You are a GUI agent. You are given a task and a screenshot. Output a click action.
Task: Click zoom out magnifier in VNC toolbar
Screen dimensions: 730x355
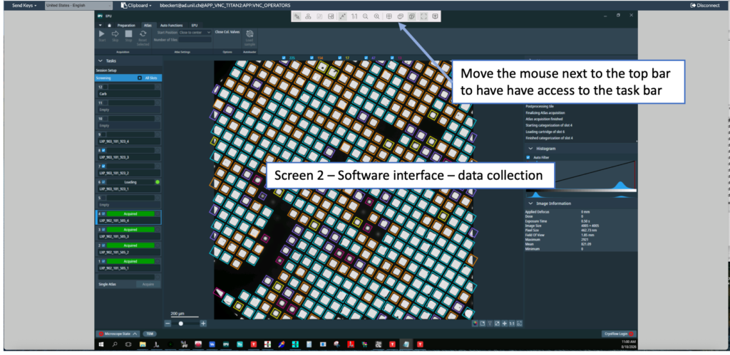[x=366, y=16]
